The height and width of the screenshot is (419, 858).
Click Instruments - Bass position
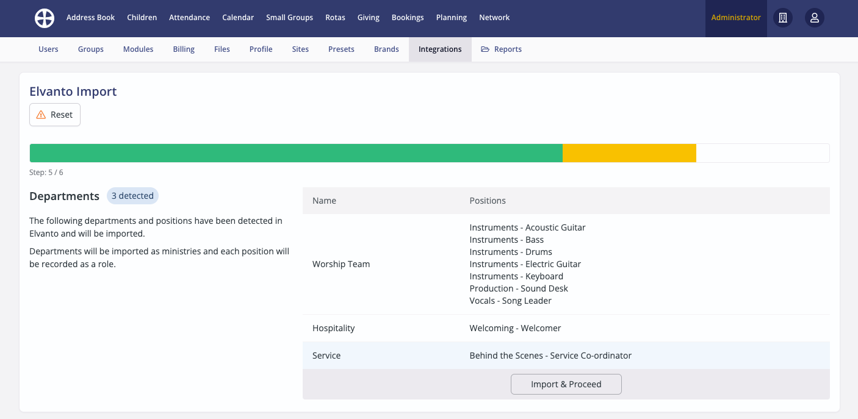pos(507,240)
